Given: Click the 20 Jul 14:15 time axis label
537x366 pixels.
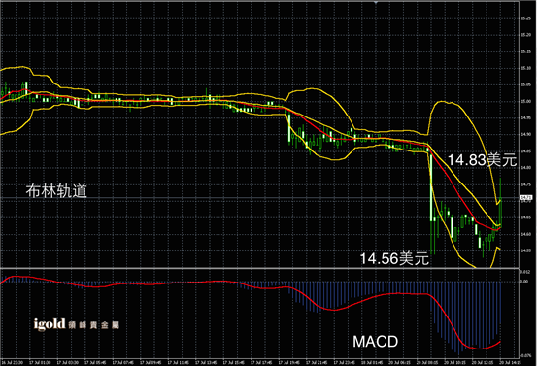Looking at the screenshot, I should 510,362.
